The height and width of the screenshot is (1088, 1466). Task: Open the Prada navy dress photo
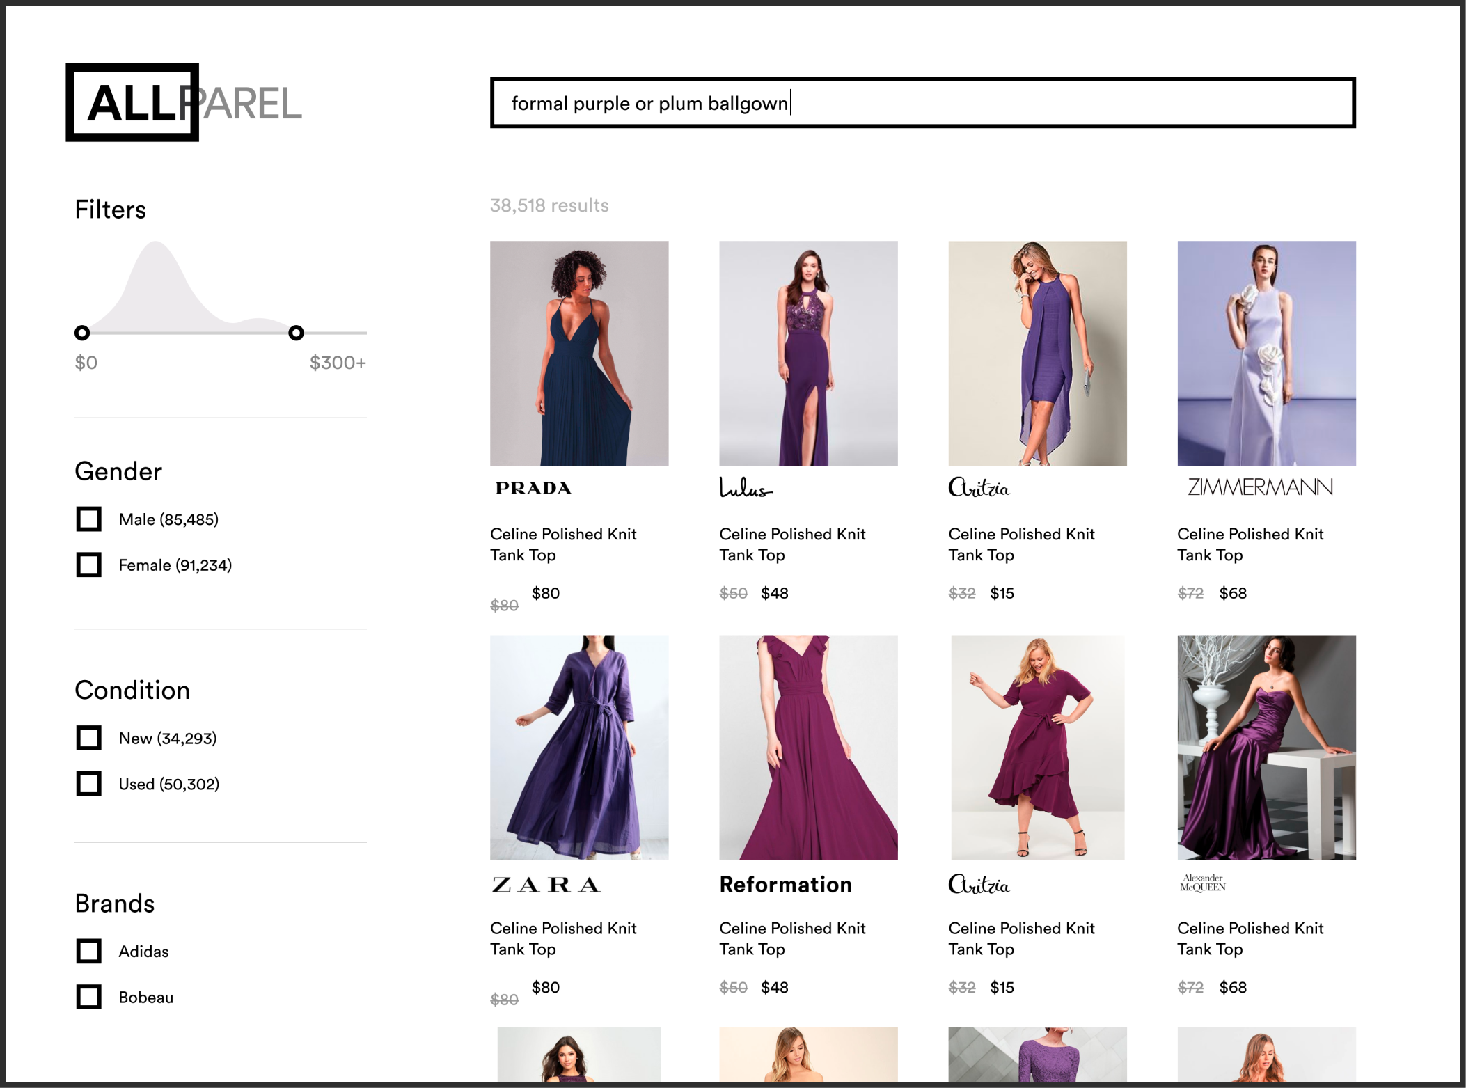(x=579, y=353)
